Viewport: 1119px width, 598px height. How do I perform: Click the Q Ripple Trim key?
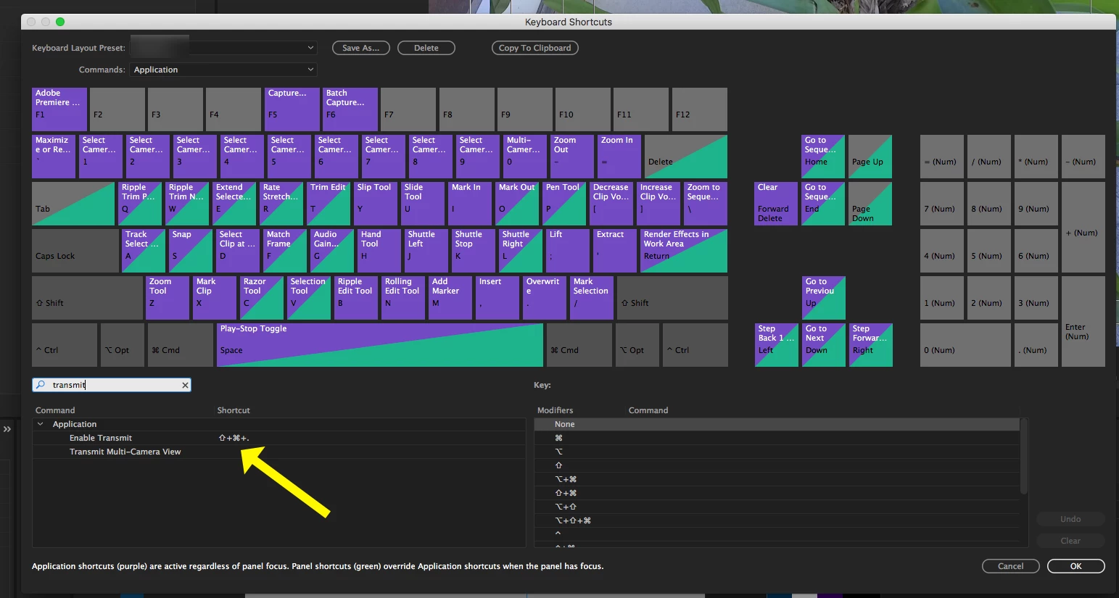140,203
